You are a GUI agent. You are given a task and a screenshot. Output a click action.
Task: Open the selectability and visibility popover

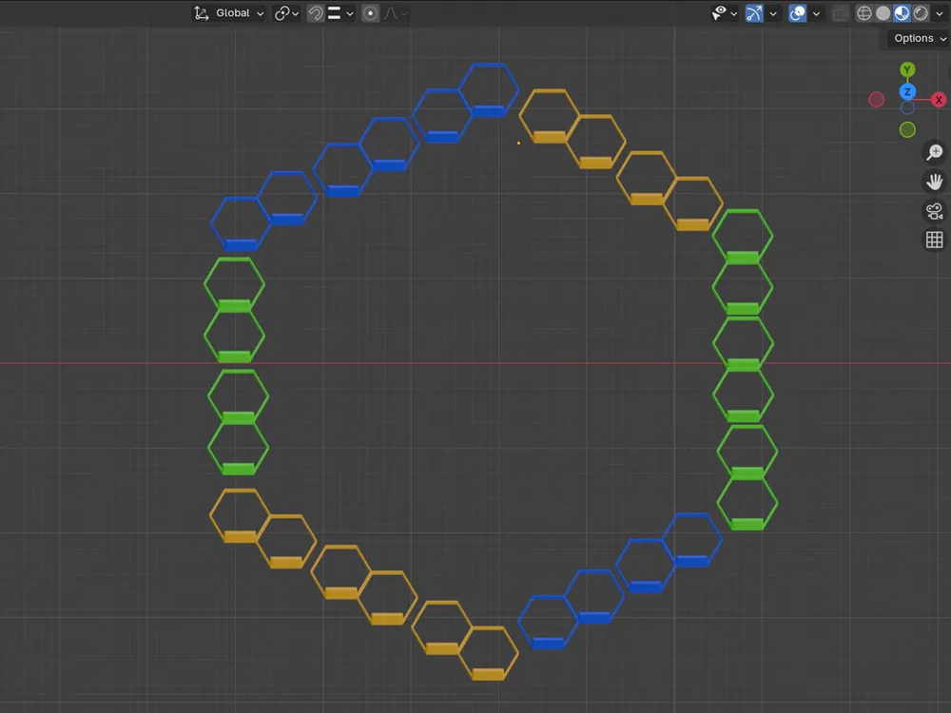(x=724, y=12)
